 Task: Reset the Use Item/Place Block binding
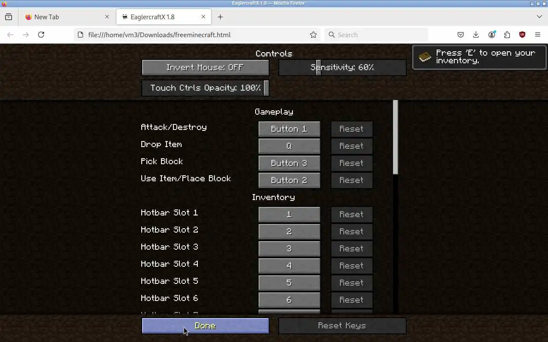point(351,180)
